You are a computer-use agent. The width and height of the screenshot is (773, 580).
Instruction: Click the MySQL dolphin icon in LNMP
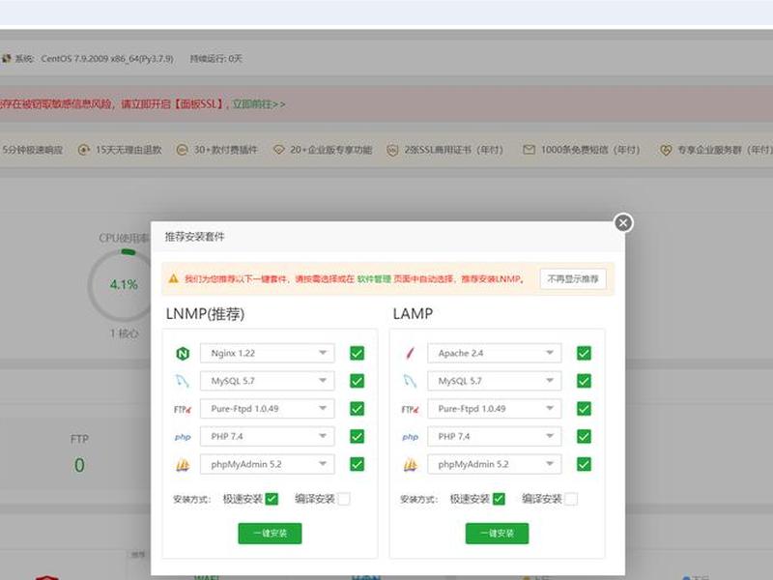183,381
